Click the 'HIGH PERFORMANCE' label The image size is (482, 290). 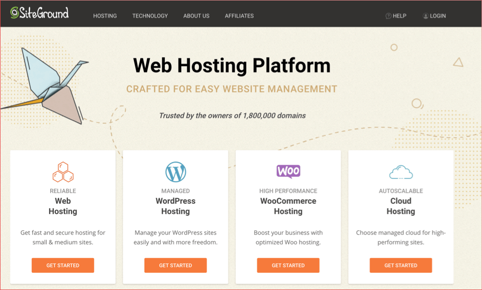(288, 191)
